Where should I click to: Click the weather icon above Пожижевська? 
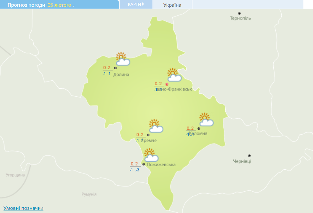point(151,155)
